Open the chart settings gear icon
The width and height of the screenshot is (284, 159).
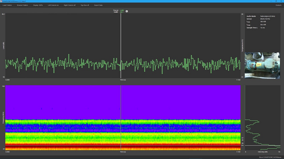[127, 11]
